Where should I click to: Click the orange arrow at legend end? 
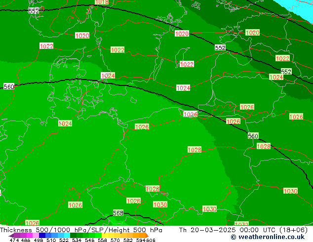click(x=147, y=236)
